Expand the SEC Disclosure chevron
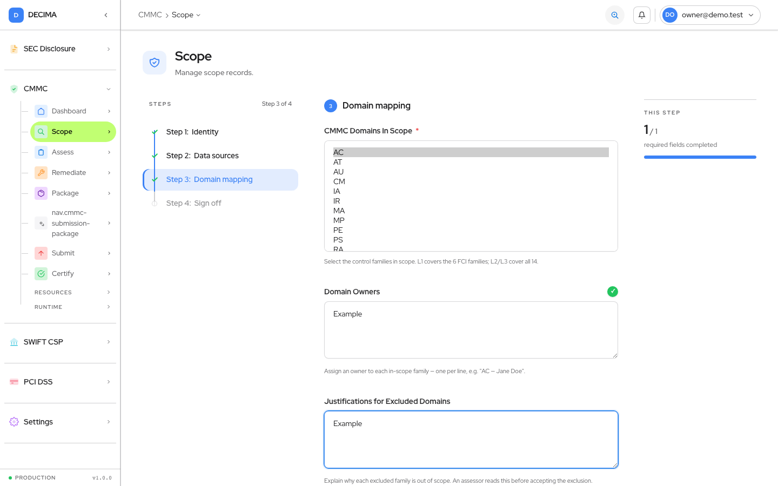 (x=109, y=49)
